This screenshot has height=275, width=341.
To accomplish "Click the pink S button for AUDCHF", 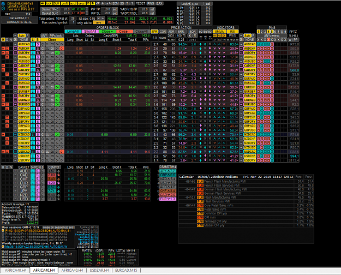I will click(38, 49).
